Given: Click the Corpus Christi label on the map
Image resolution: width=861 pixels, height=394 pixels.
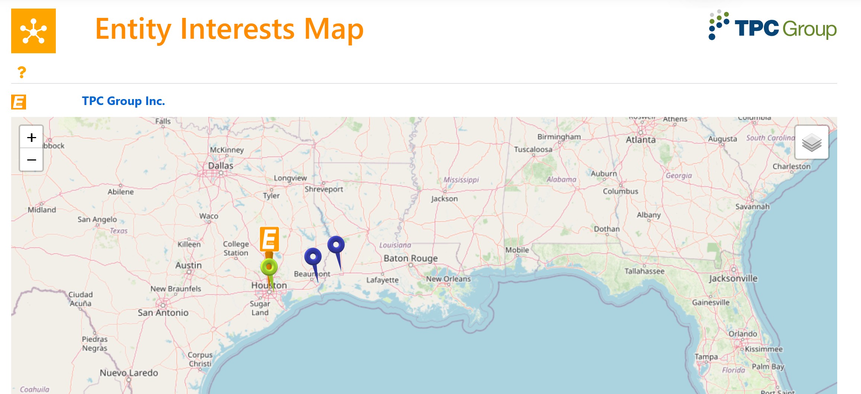Looking at the screenshot, I should [x=200, y=359].
